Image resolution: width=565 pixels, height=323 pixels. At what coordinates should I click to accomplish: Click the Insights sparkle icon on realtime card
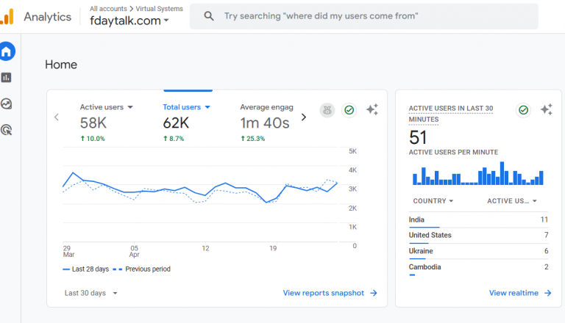click(547, 109)
